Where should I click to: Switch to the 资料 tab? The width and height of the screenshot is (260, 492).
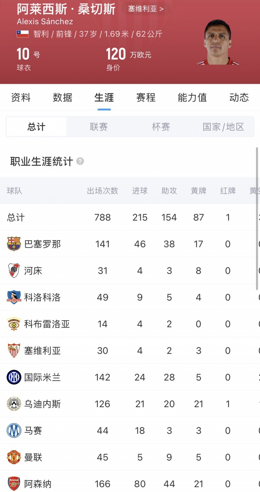[21, 97]
